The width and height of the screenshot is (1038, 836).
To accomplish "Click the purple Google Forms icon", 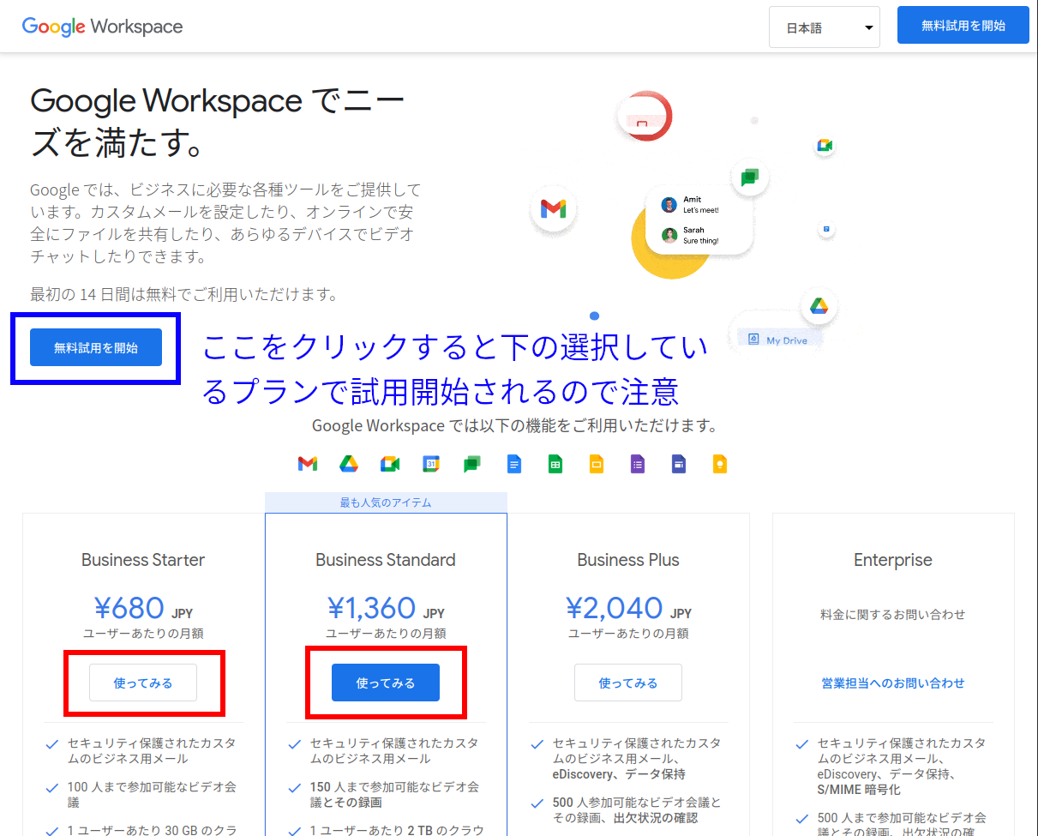I will 638,464.
